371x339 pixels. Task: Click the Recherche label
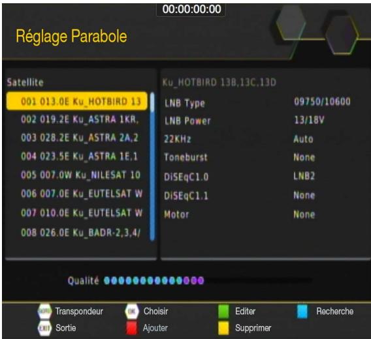[x=335, y=312]
